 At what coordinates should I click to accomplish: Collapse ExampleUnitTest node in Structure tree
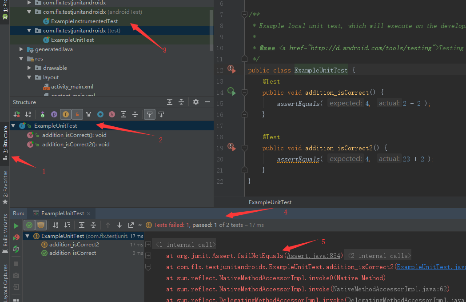pos(13,126)
